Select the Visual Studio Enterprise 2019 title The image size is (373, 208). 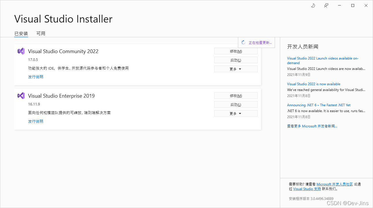61,96
